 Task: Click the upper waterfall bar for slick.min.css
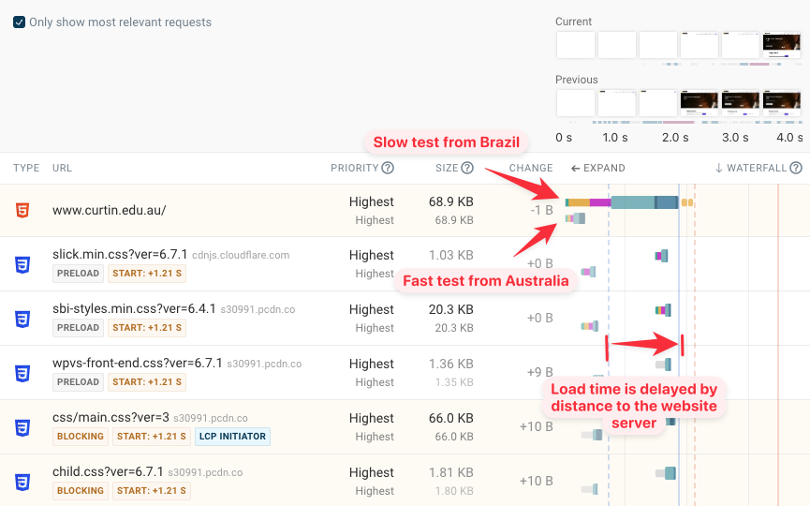pos(661,255)
